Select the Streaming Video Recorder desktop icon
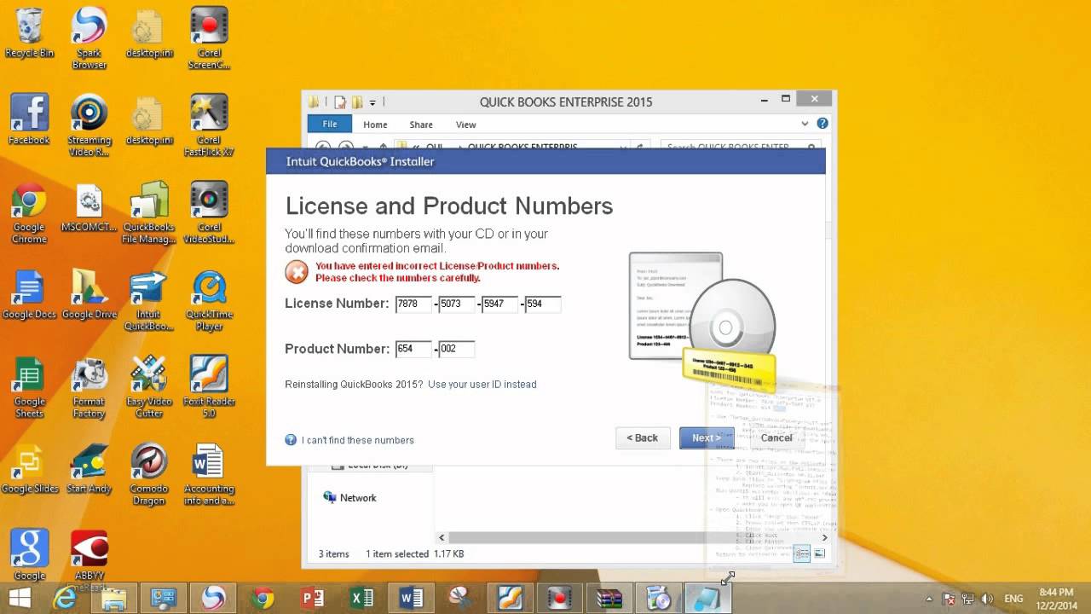The image size is (1091, 614). pos(89,125)
